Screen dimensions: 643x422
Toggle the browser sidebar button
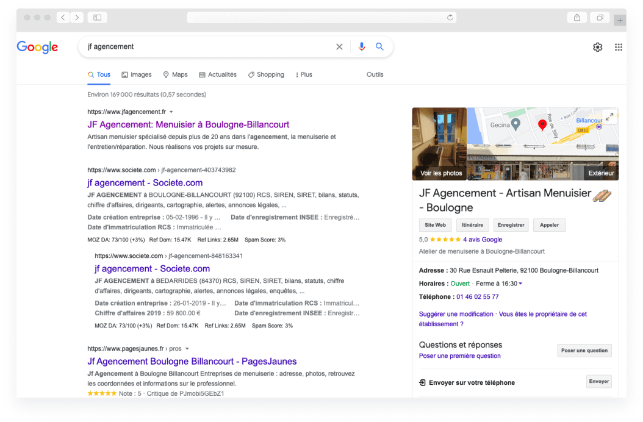[x=97, y=17]
